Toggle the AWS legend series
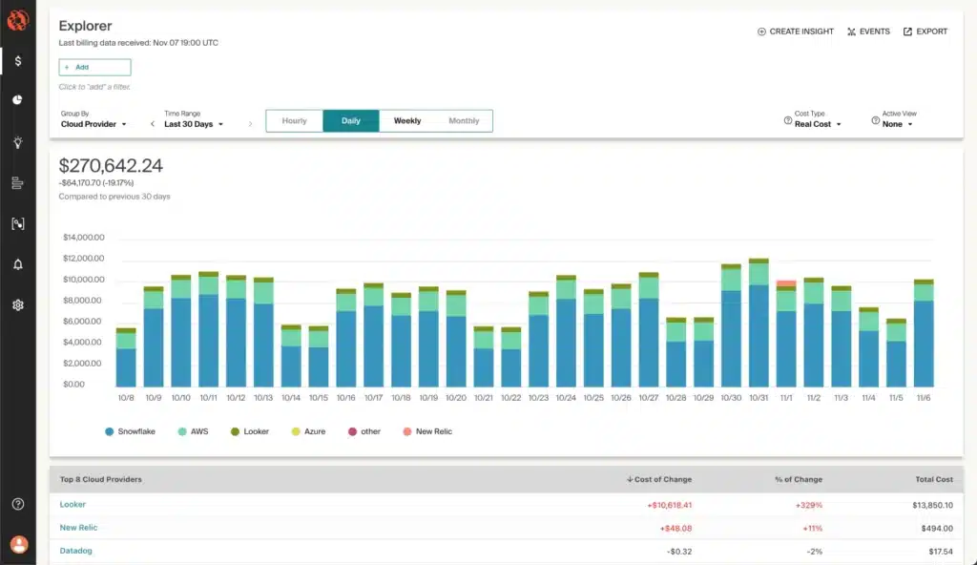Image resolution: width=977 pixels, height=565 pixels. pos(193,431)
